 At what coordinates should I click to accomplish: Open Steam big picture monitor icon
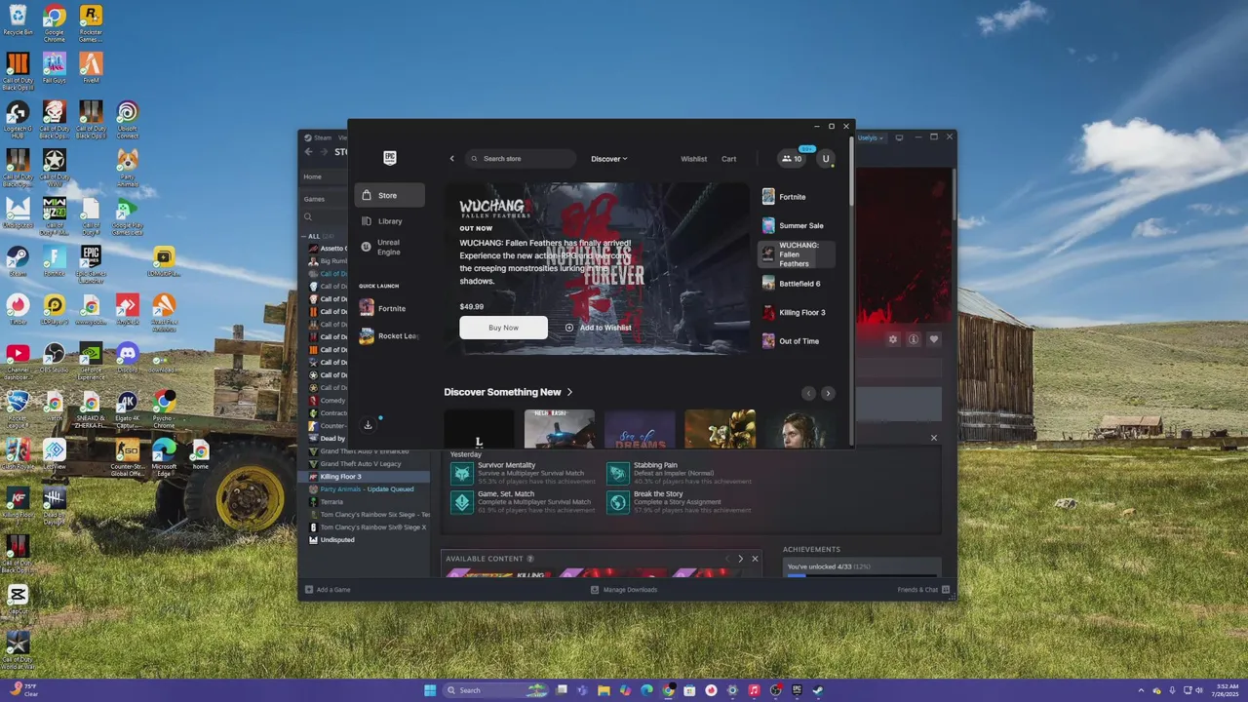pos(899,137)
